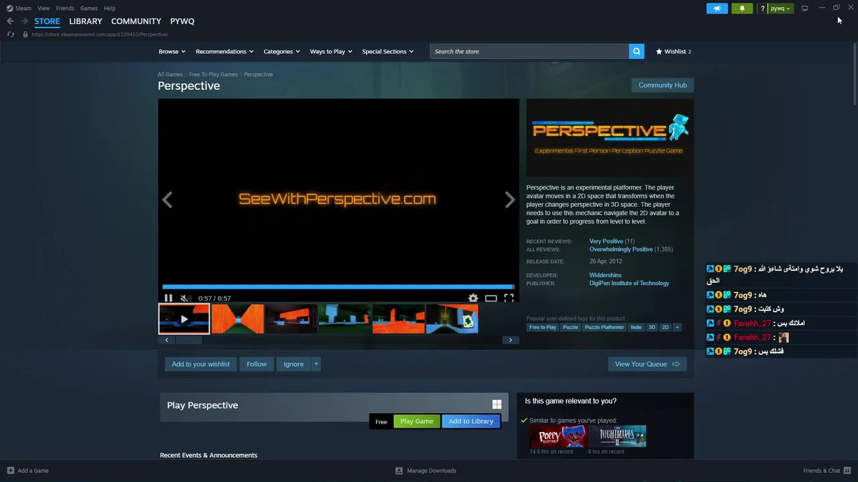858x482 pixels.
Task: Seek on the trailer progress bar
Action: coord(338,287)
